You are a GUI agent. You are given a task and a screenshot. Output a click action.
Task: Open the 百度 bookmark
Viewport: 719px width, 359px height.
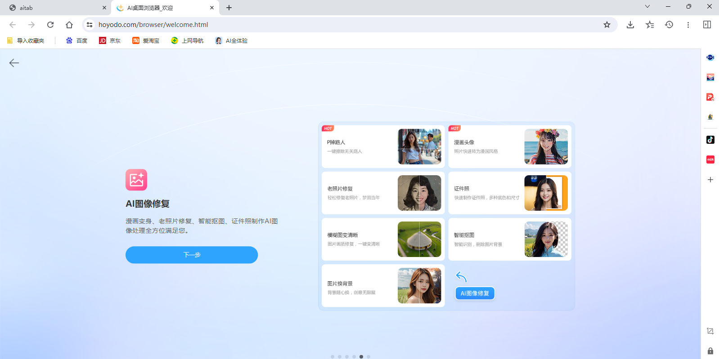coord(76,40)
